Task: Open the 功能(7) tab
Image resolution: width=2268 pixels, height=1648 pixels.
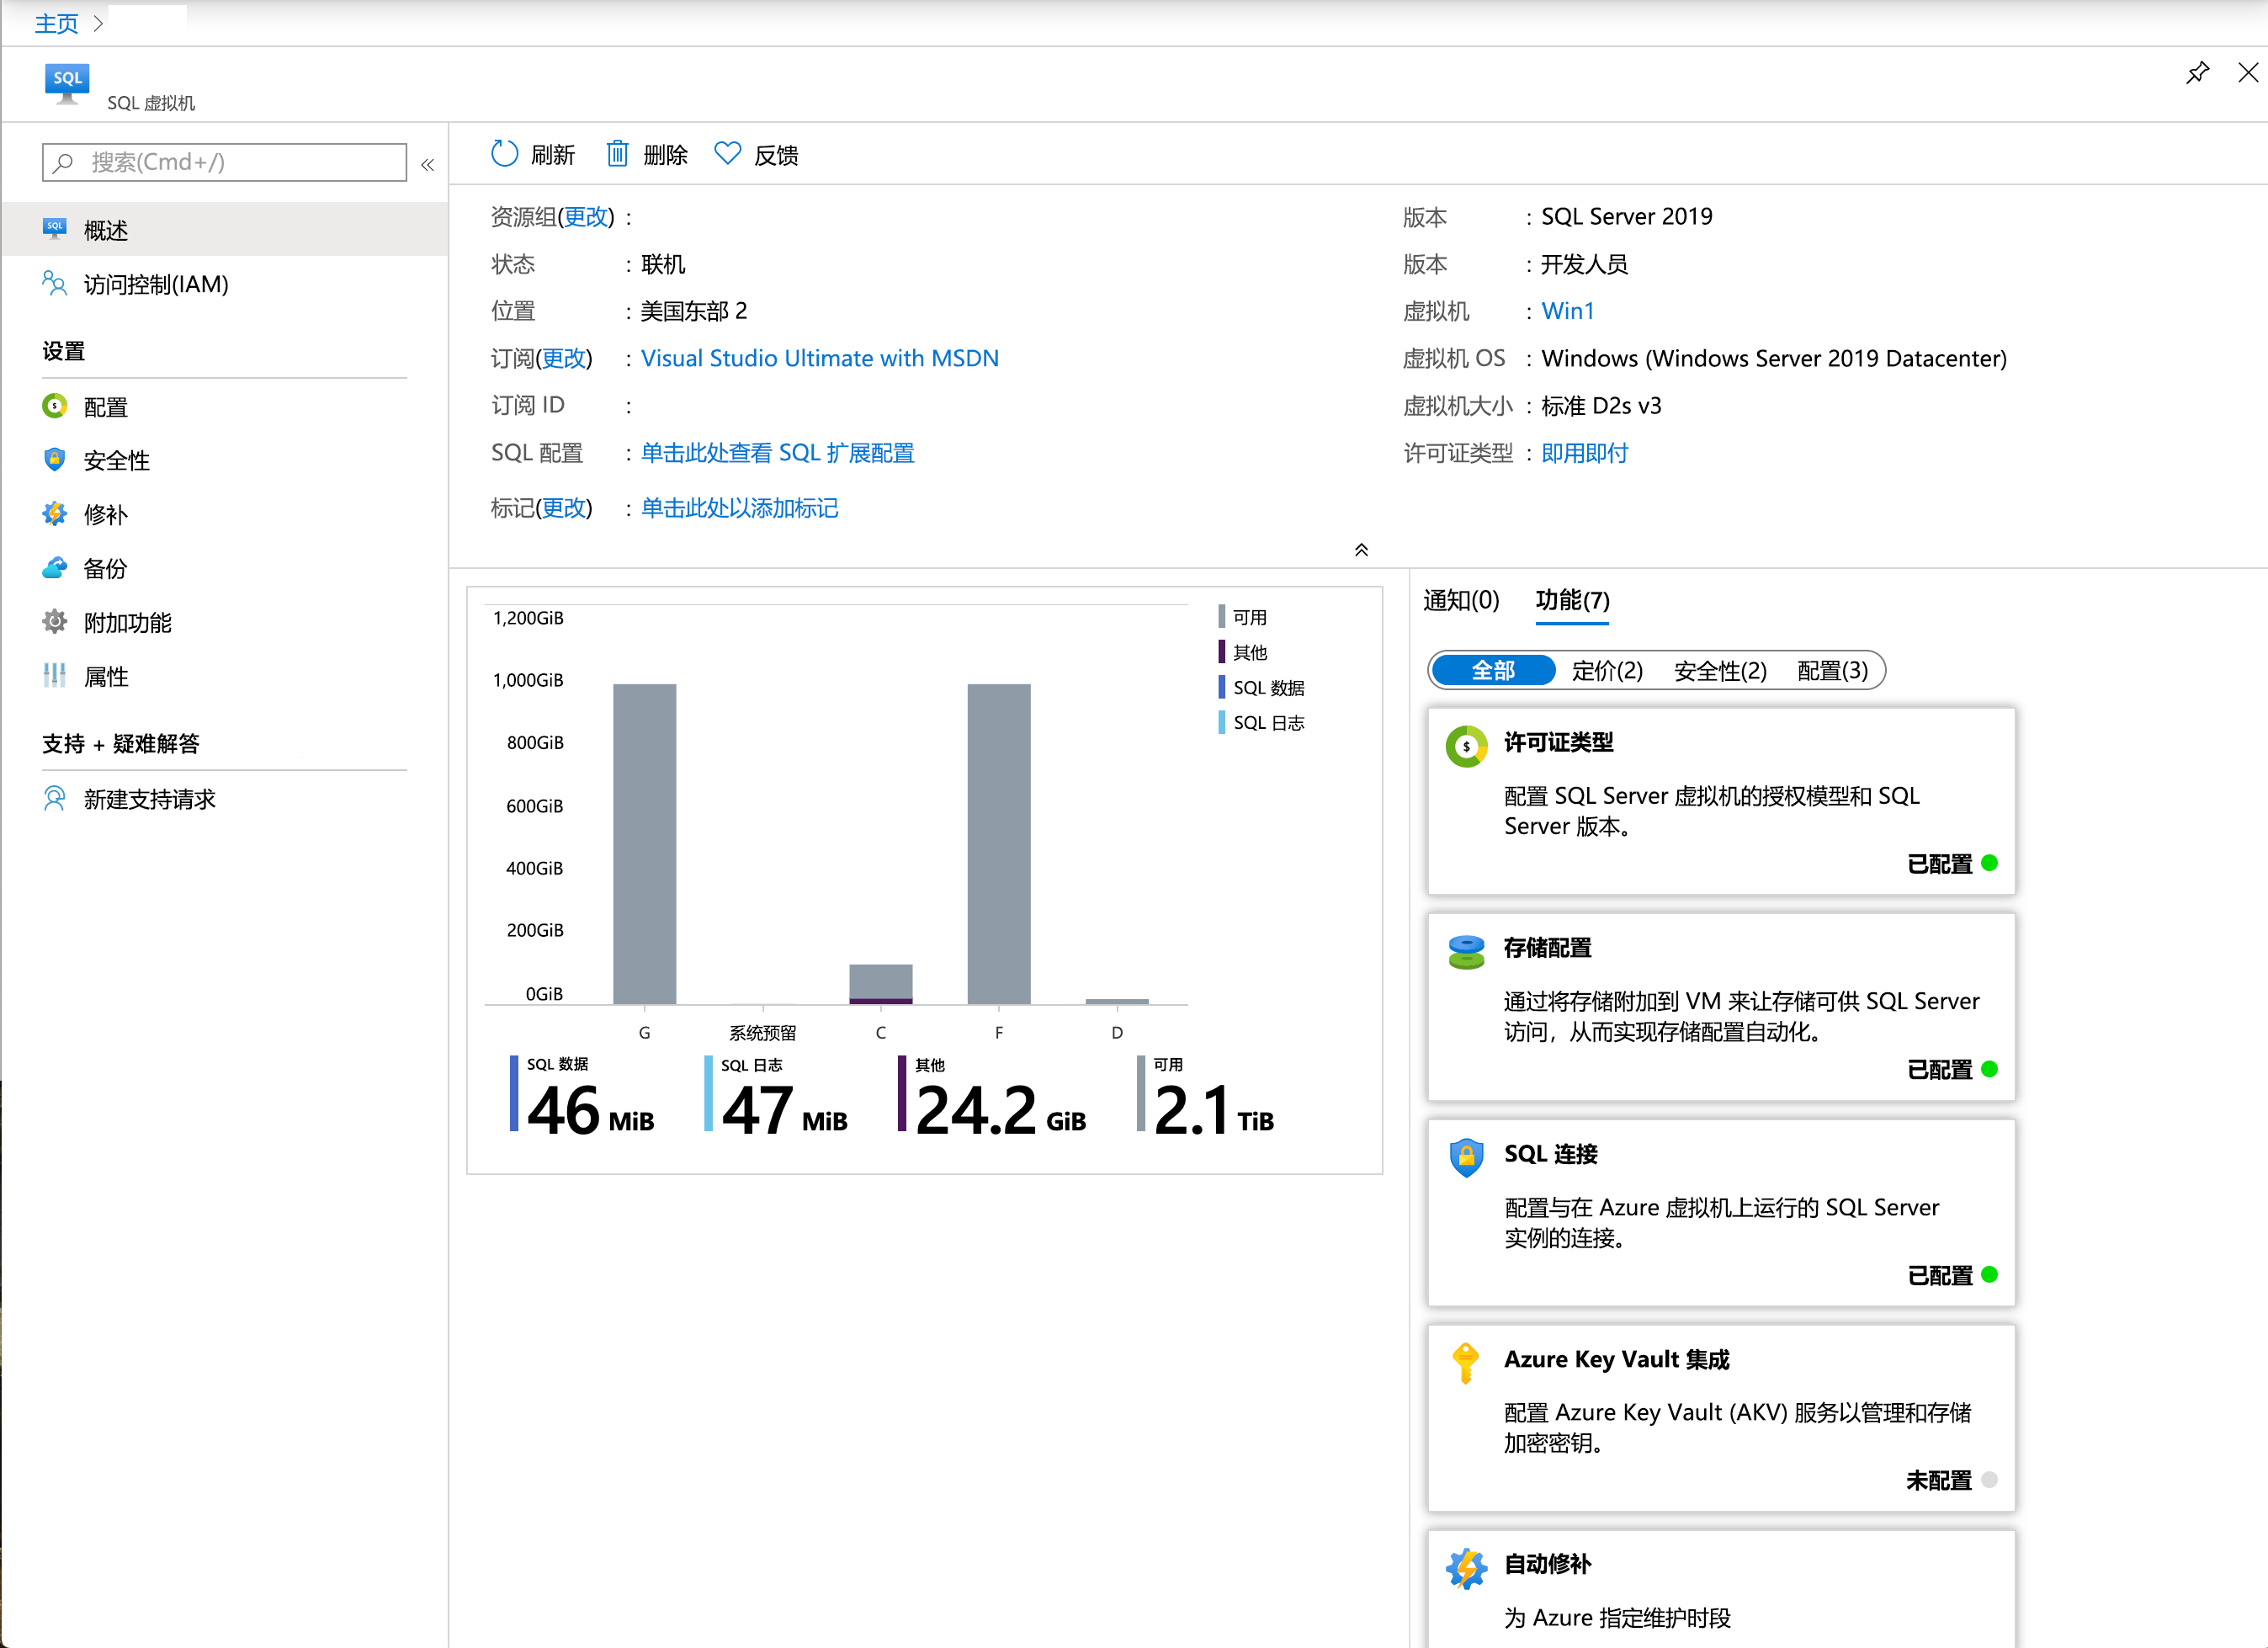Action: click(1571, 601)
